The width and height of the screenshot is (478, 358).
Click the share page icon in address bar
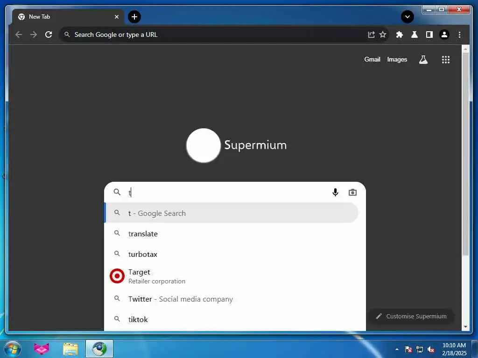point(371,34)
